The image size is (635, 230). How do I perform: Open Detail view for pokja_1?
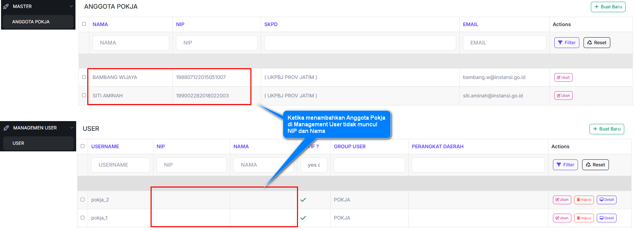(606, 218)
